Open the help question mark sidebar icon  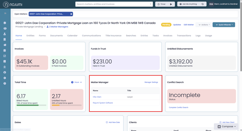(5, 83)
